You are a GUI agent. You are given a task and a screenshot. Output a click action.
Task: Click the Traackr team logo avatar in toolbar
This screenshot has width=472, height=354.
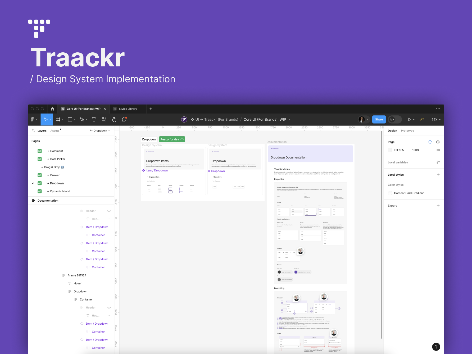coord(184,120)
